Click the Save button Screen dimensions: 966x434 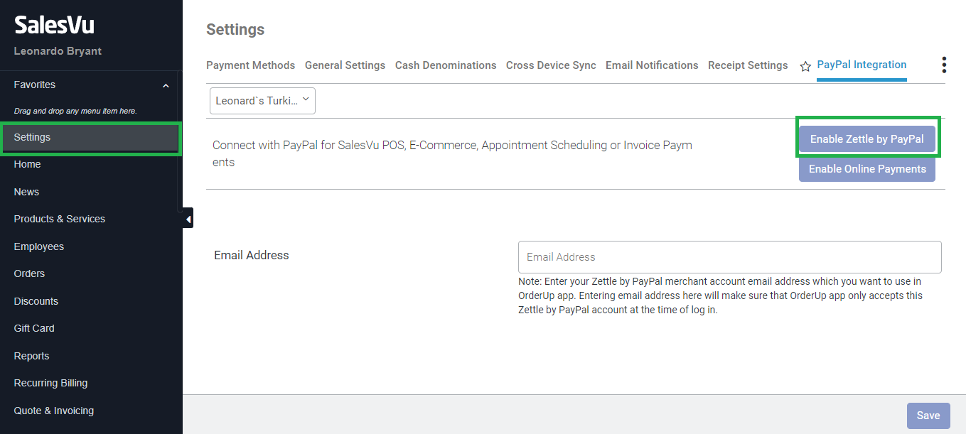[928, 416]
